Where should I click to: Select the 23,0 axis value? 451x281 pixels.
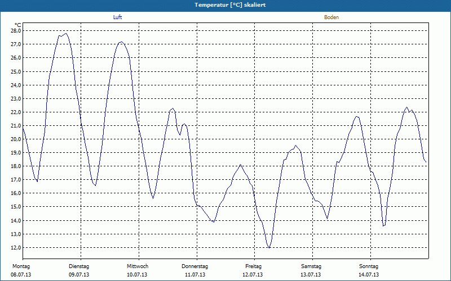(16, 98)
